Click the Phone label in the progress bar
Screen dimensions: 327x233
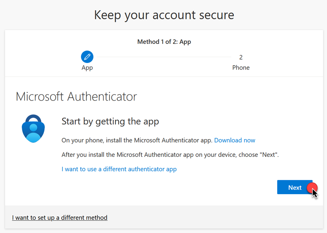coord(241,67)
